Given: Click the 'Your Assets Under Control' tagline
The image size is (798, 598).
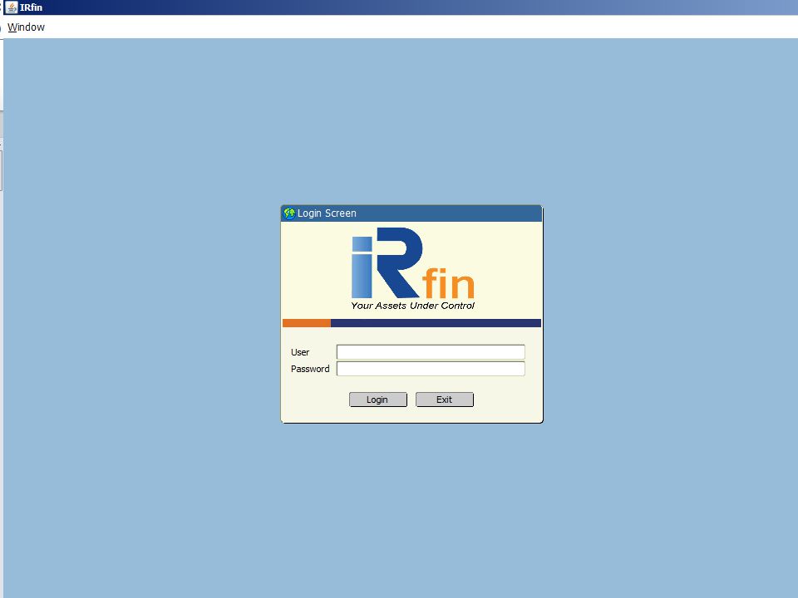Looking at the screenshot, I should click(x=412, y=306).
